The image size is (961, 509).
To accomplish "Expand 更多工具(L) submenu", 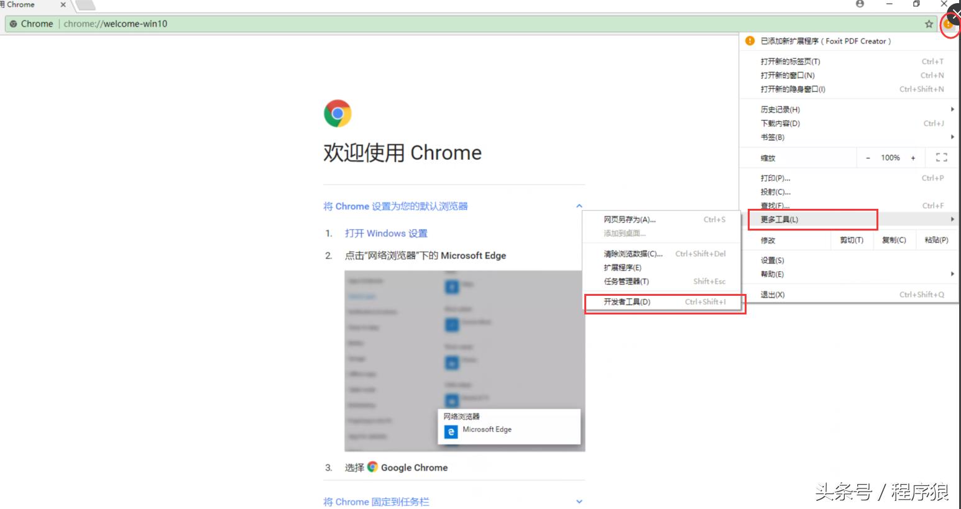I will [x=849, y=219].
